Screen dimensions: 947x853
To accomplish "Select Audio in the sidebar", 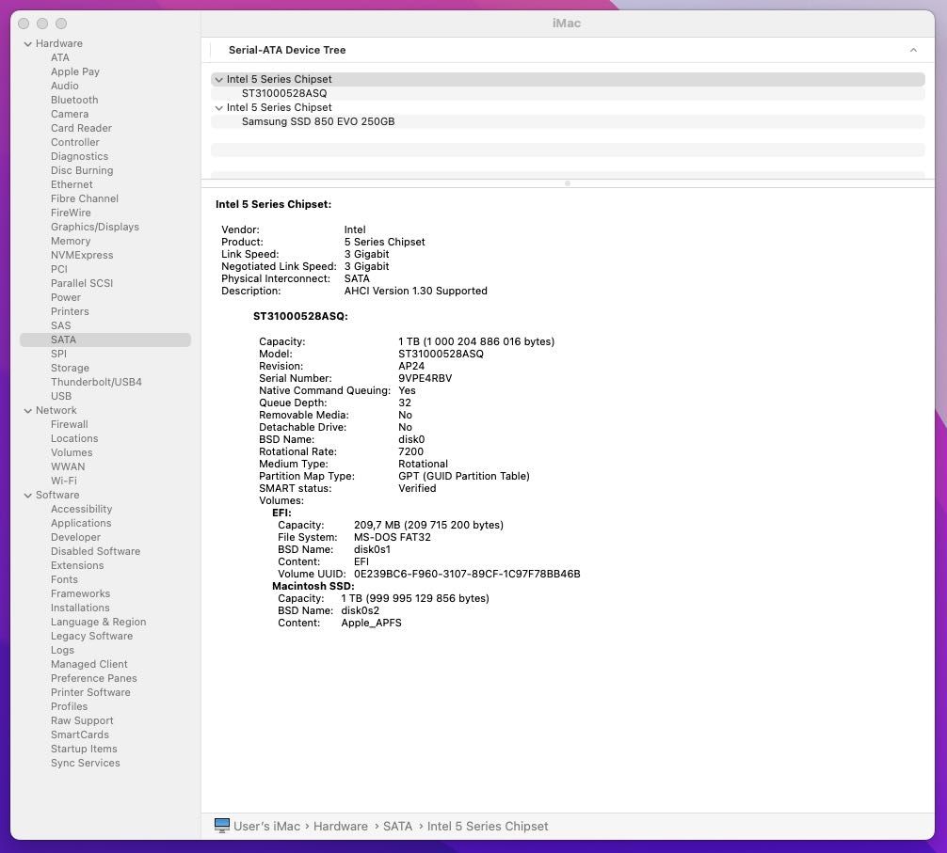I will tap(65, 86).
